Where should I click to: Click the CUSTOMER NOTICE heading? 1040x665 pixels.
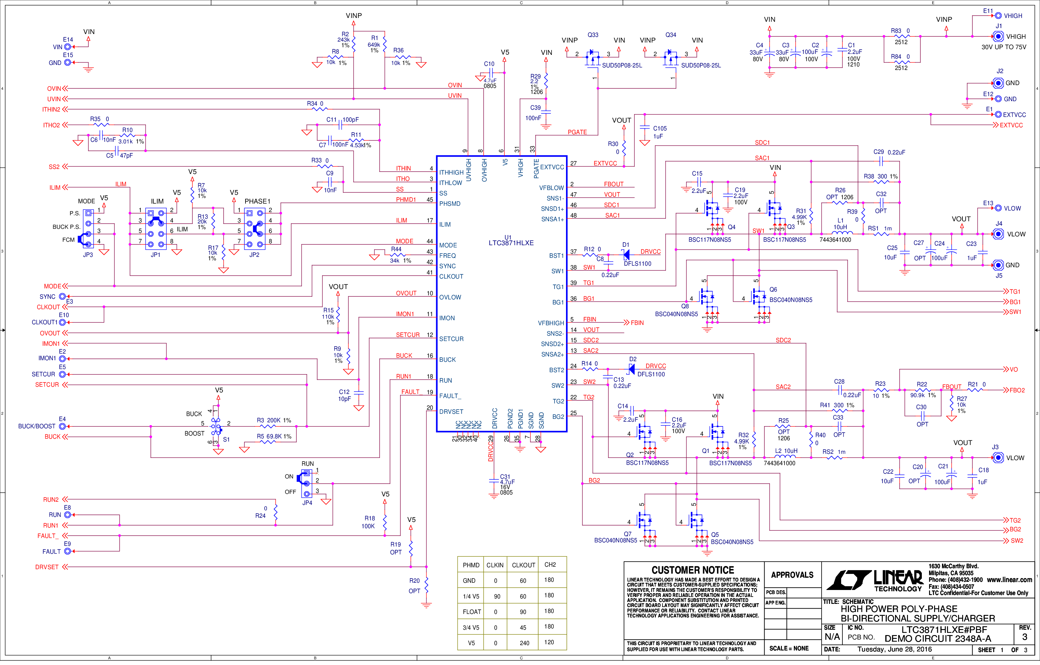click(693, 570)
